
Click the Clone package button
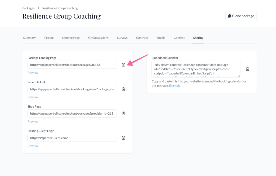coord(241,16)
